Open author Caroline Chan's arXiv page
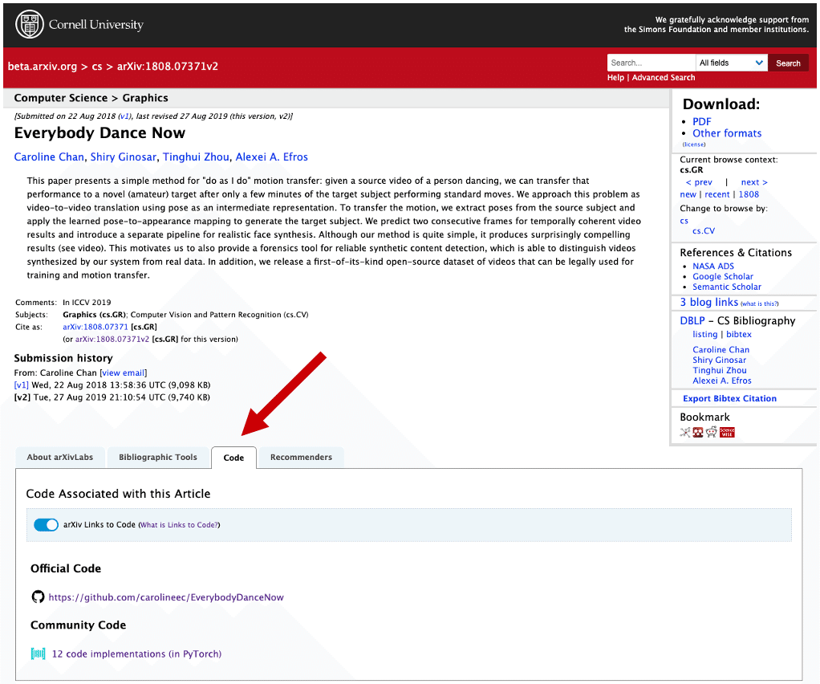The width and height of the screenshot is (820, 684). point(48,157)
